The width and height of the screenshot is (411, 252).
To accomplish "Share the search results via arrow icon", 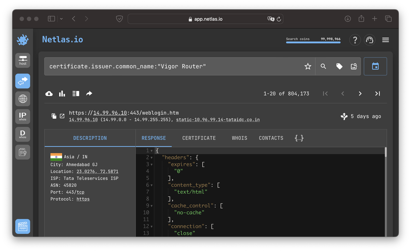I will (89, 94).
